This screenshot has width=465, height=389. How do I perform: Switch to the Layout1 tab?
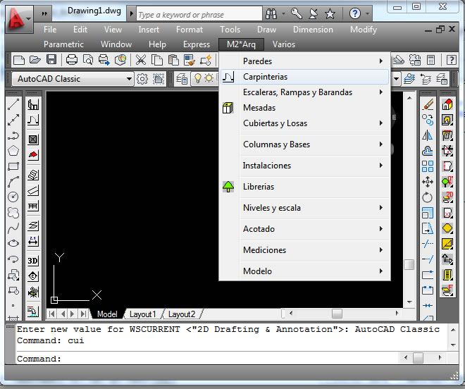click(x=143, y=314)
